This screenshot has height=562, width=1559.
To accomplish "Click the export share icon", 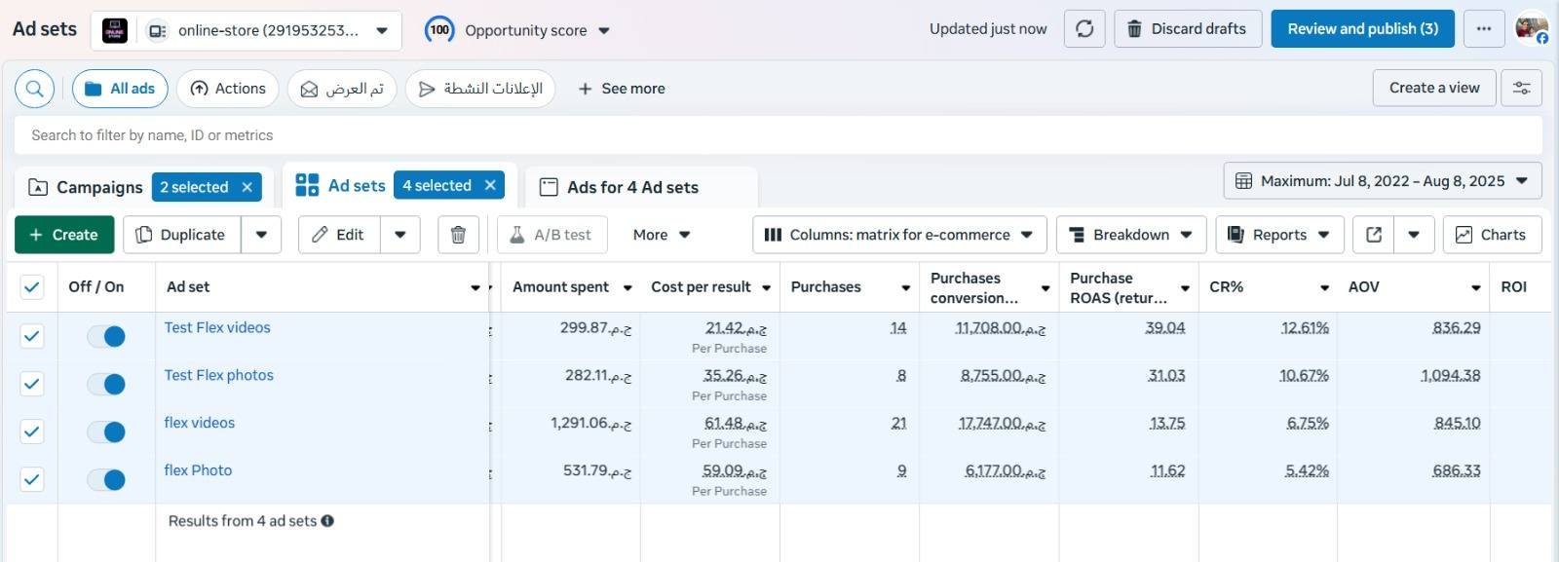I will pos(1374,235).
